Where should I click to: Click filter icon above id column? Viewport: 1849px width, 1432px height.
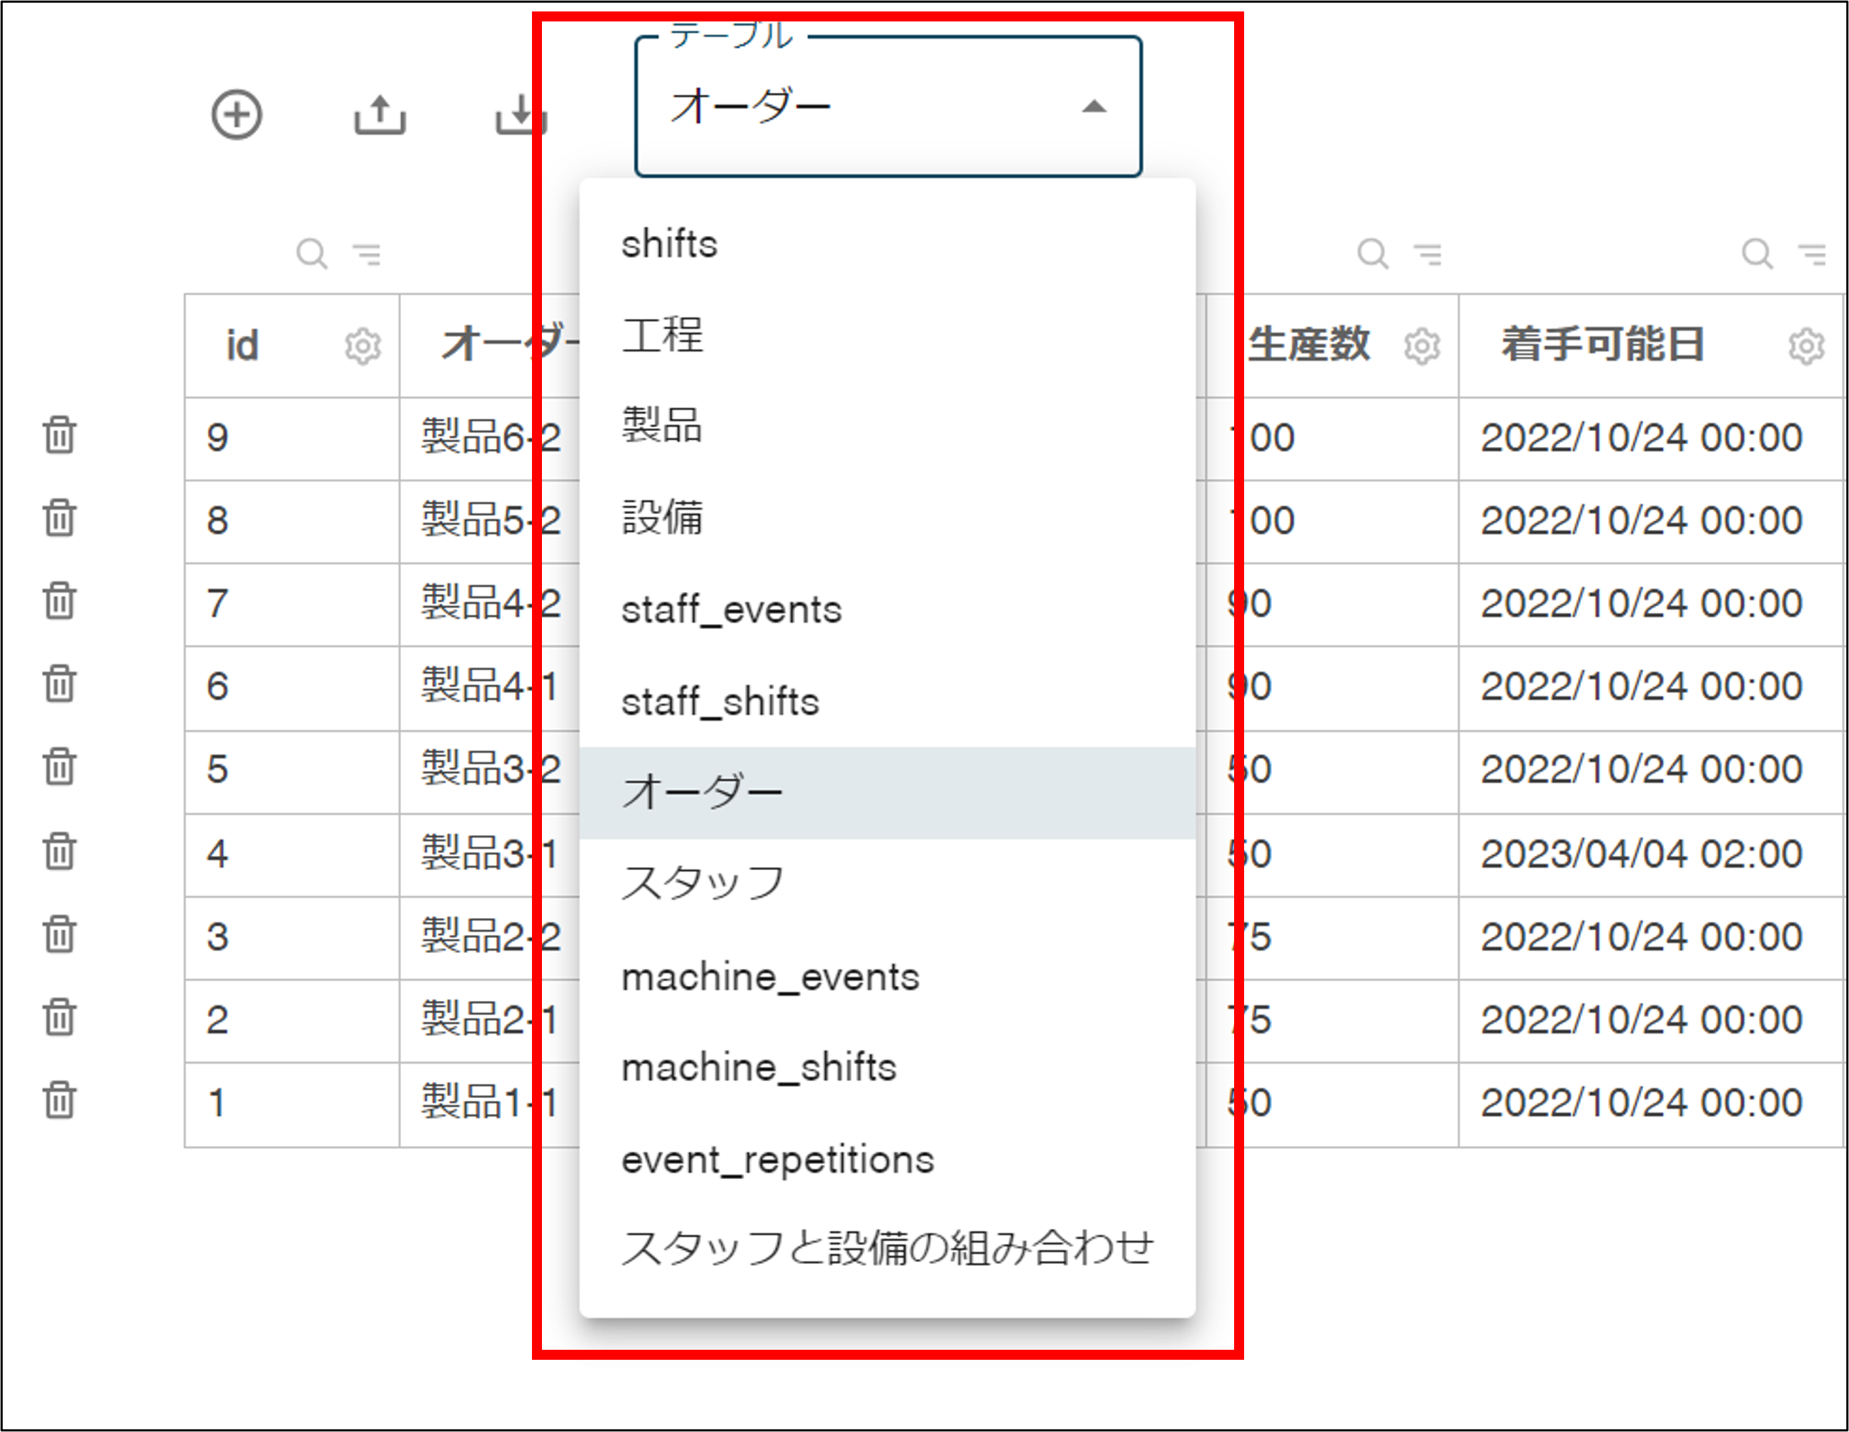[368, 254]
